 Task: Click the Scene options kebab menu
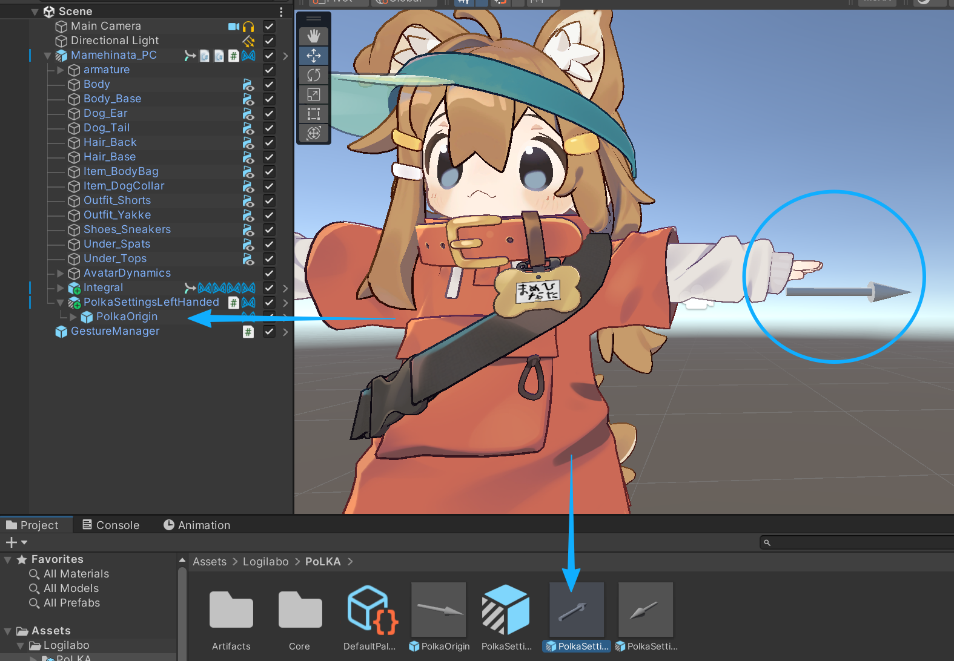(281, 12)
